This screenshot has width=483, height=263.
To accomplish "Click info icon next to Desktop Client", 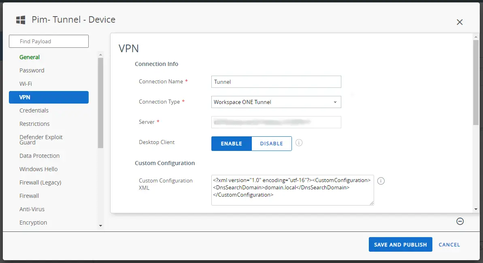I will pos(299,143).
